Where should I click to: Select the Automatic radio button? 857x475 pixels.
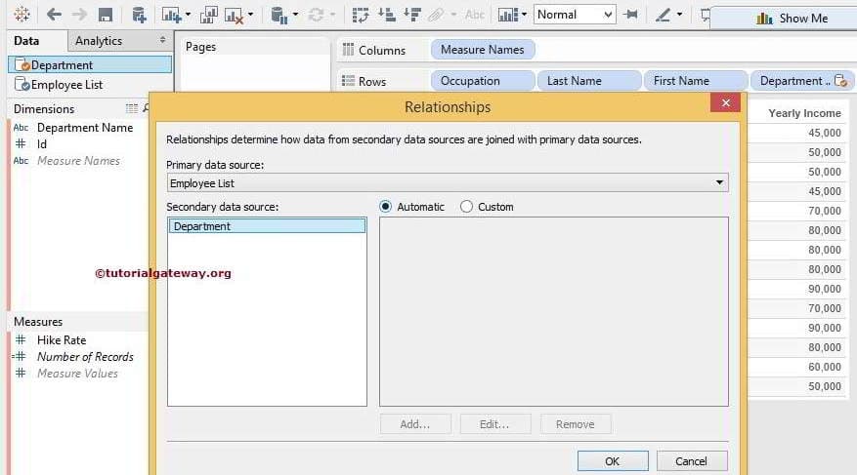[x=385, y=207]
